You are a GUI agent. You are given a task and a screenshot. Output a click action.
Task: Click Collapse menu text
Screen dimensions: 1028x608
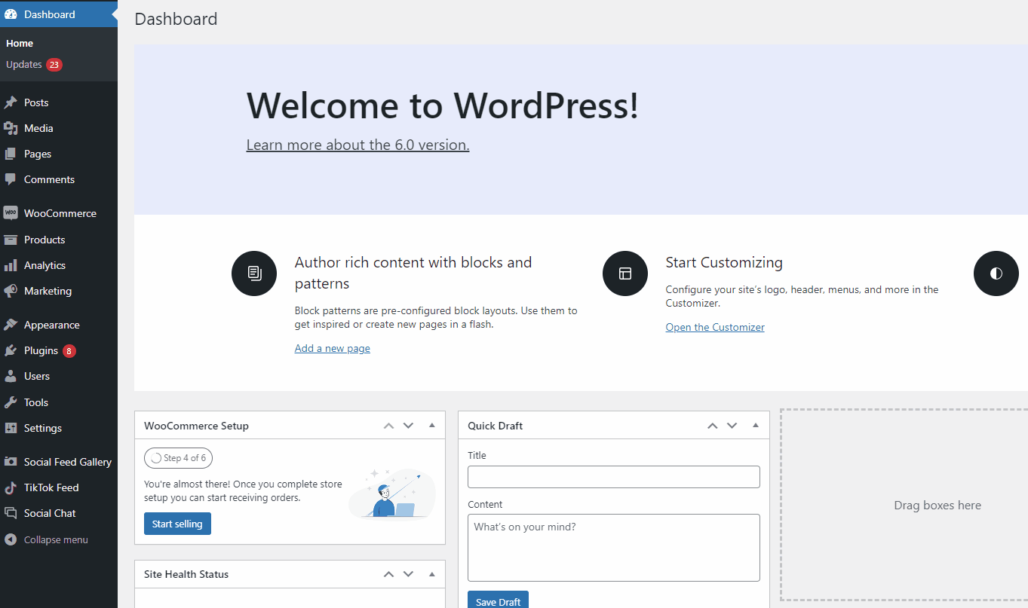pyautogui.click(x=56, y=539)
